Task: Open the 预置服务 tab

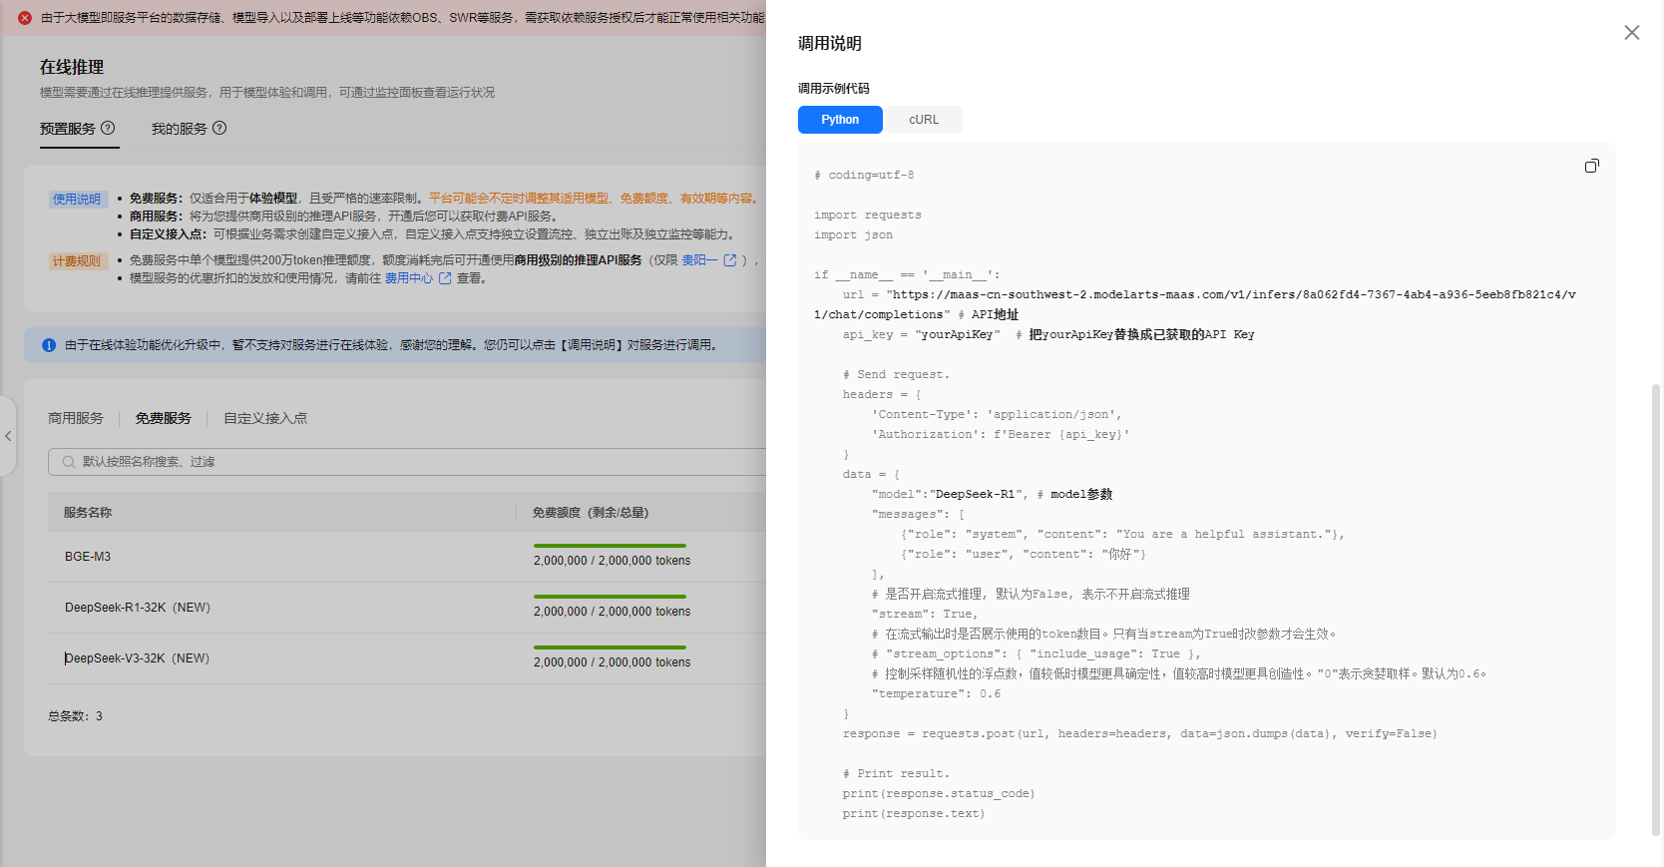Action: (68, 129)
